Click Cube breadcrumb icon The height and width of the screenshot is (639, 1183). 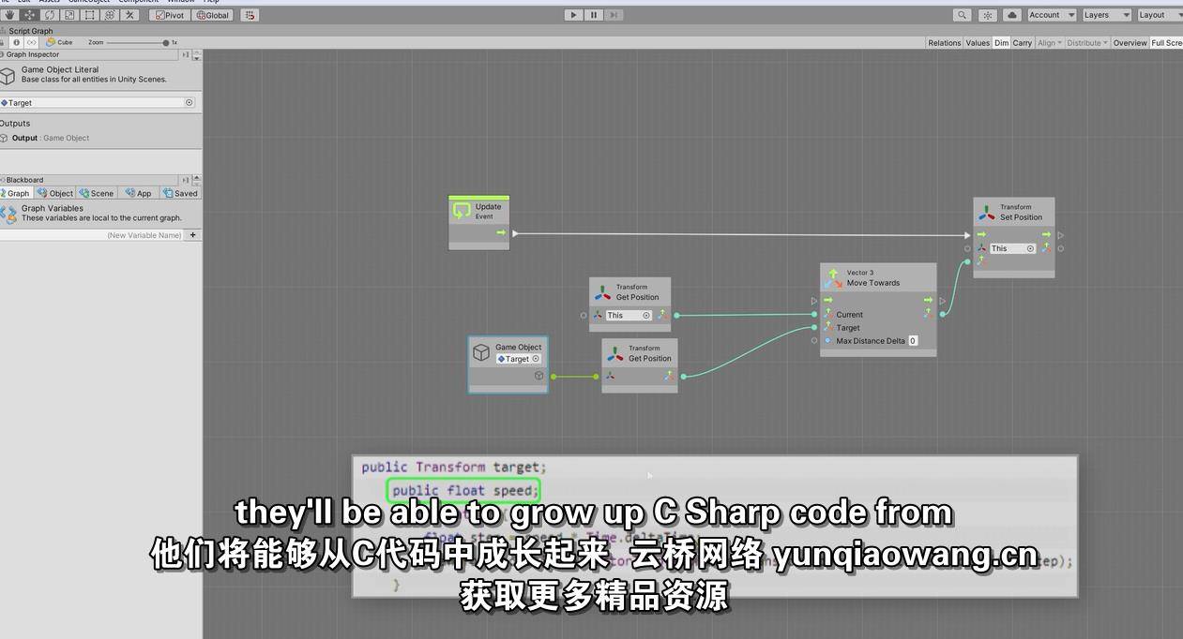[51, 42]
